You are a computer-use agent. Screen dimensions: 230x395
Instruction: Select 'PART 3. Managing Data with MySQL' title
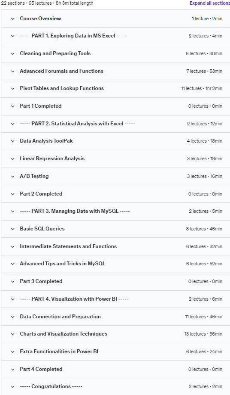pyautogui.click(x=75, y=211)
